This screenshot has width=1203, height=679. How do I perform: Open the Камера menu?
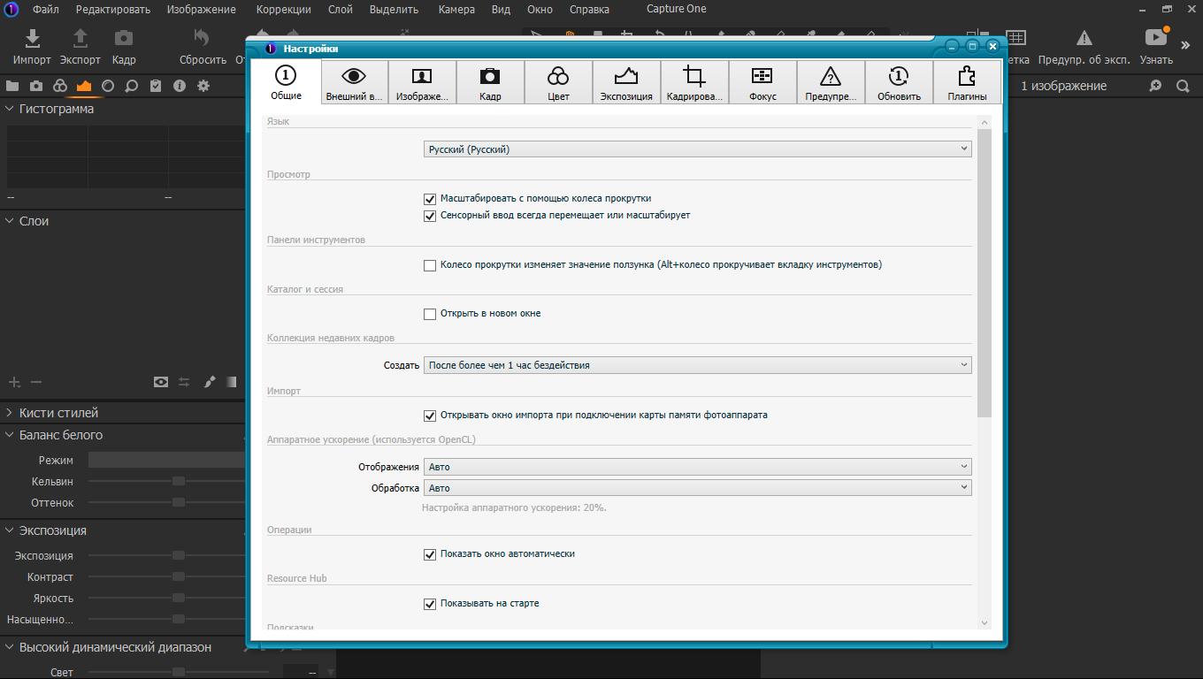coord(456,9)
